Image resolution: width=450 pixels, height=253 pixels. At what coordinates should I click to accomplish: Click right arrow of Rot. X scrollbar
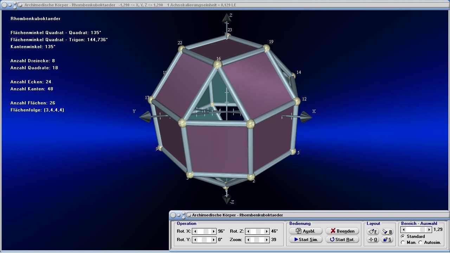[x=213, y=231]
